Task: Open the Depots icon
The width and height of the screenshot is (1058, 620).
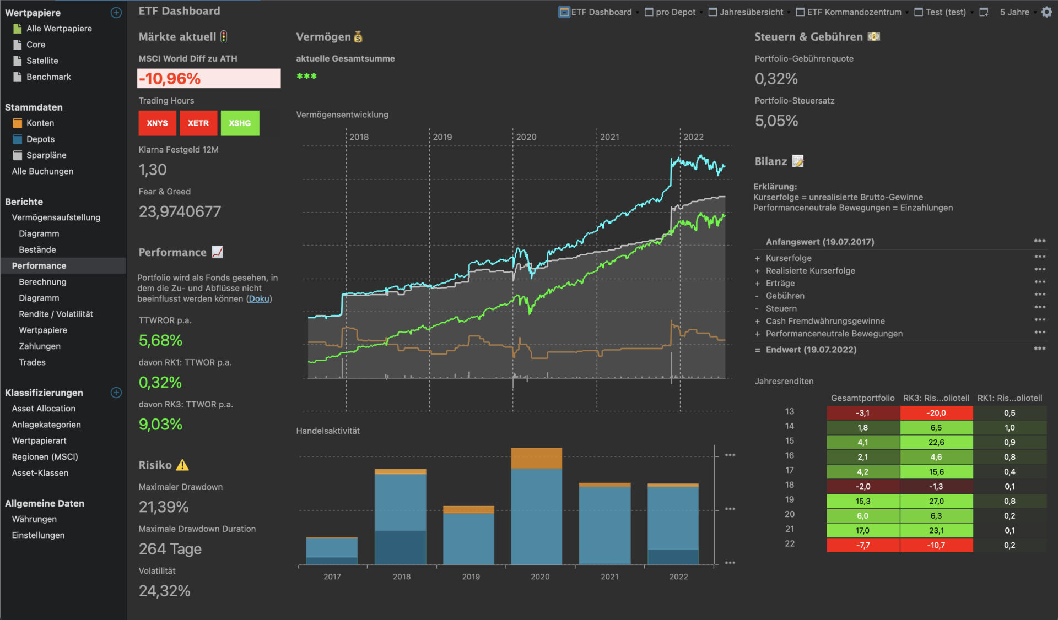Action: 18,139
